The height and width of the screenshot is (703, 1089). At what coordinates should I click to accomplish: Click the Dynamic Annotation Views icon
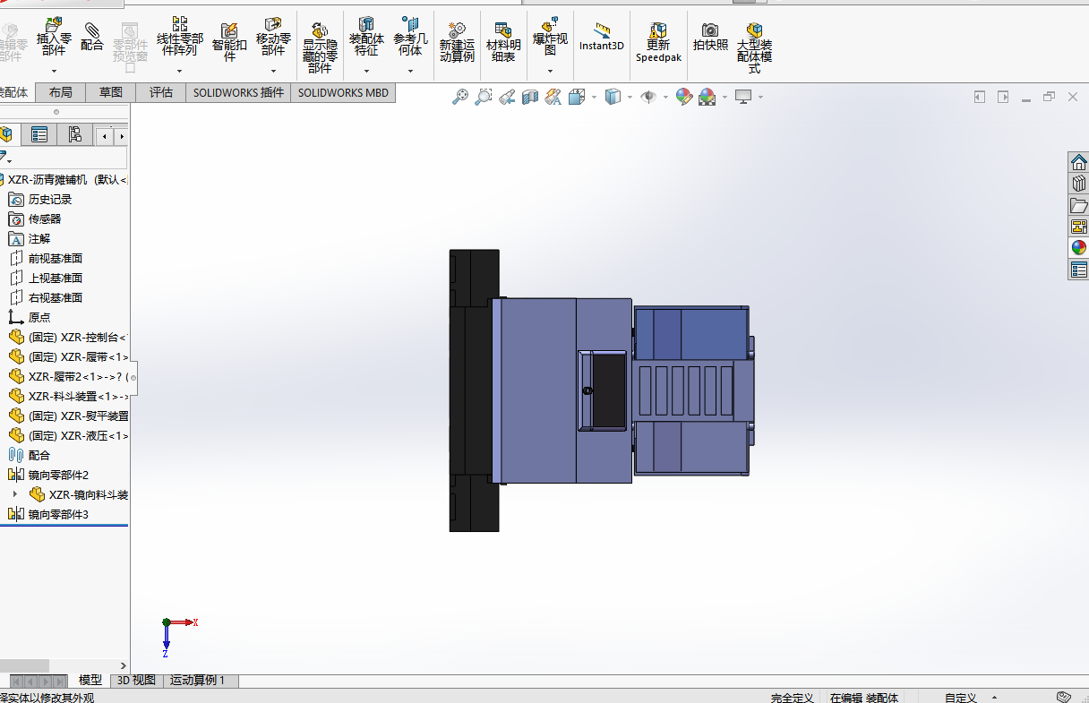pos(553,97)
